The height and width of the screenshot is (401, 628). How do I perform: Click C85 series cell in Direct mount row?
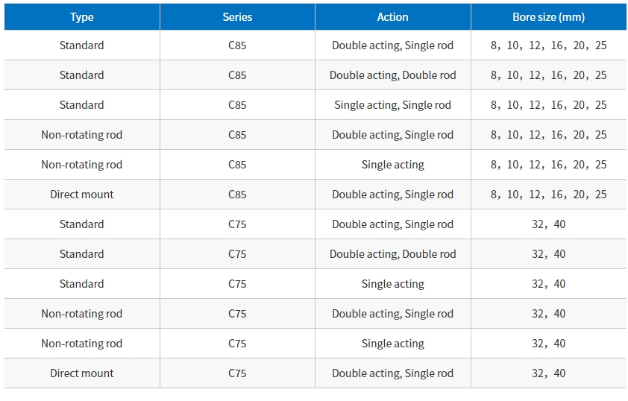click(237, 195)
